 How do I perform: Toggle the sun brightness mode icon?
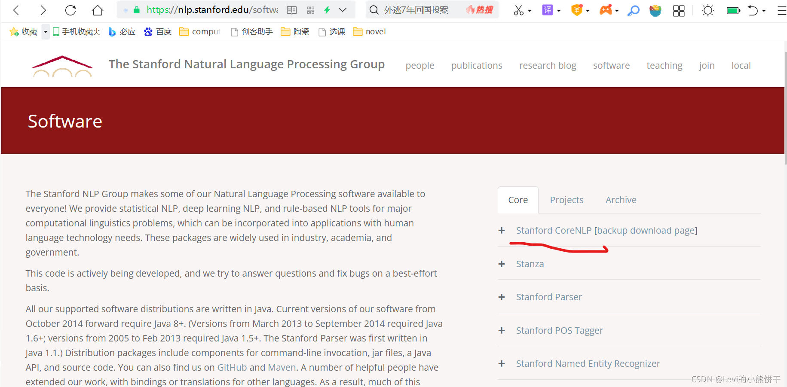point(708,10)
